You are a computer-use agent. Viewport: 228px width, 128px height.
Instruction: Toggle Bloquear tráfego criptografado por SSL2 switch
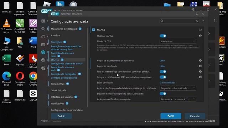163,94
